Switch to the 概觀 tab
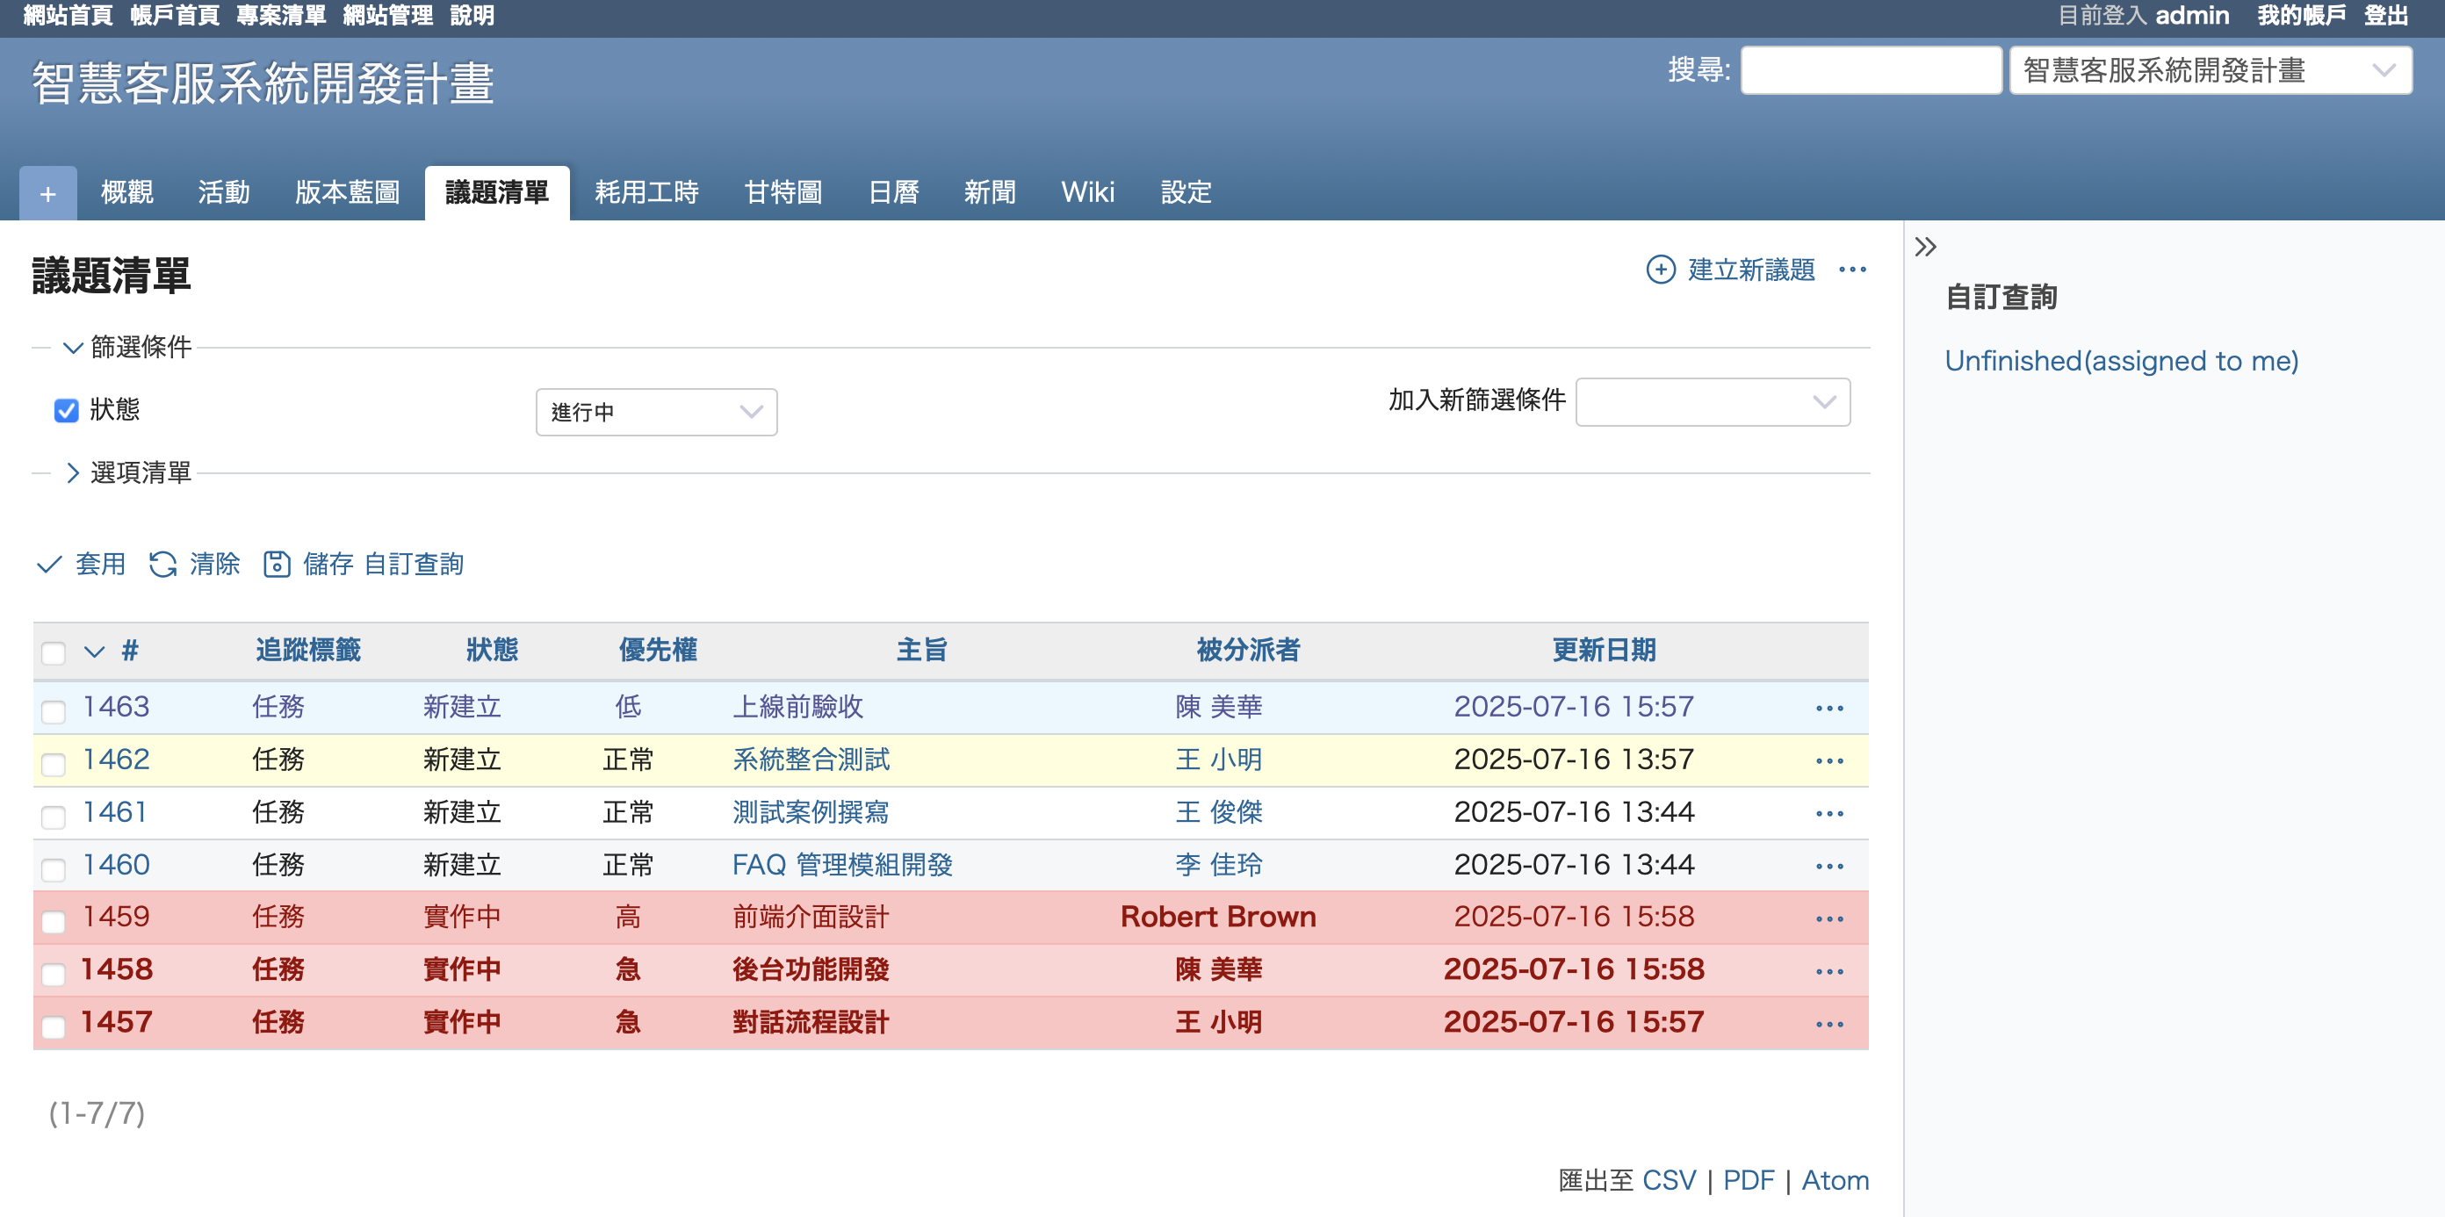The height and width of the screenshot is (1217, 2445). pos(127,194)
